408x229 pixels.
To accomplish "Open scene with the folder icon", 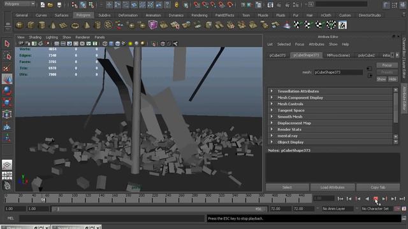I will [x=50, y=4].
